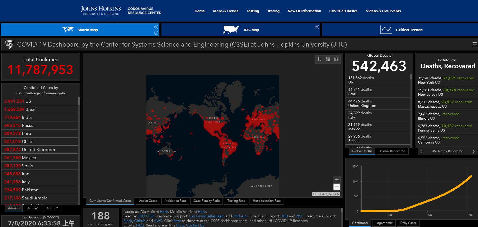Open the basemap gallery grid icon
The image size is (478, 227).
pos(336,59)
